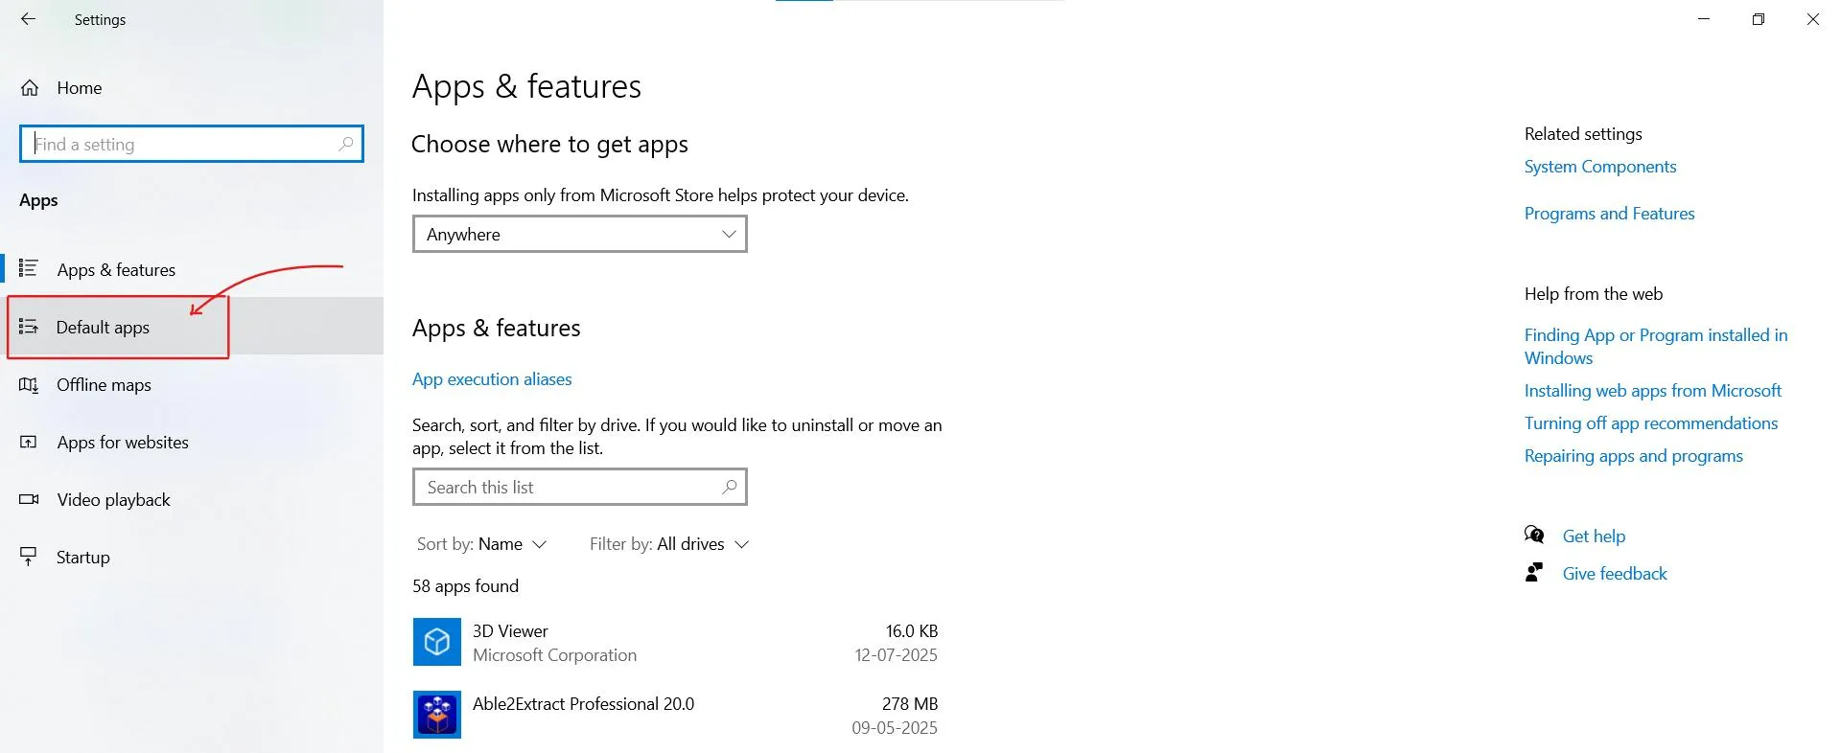Select Startup in sidebar
1841x753 pixels.
192,557
